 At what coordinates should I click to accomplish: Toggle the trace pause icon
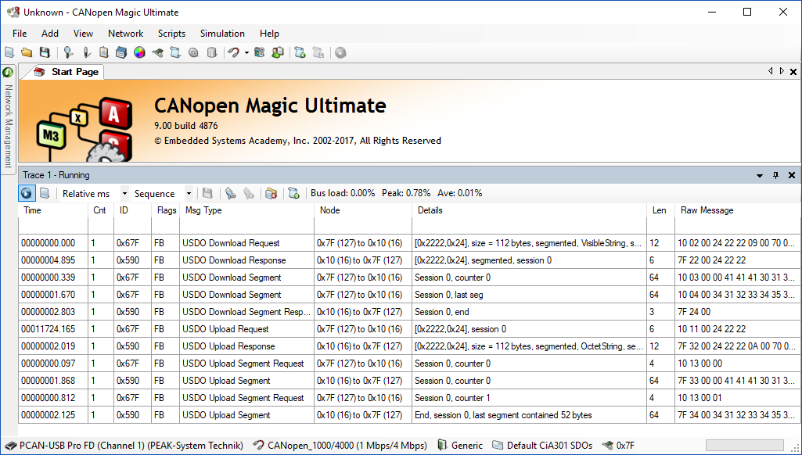(45, 193)
